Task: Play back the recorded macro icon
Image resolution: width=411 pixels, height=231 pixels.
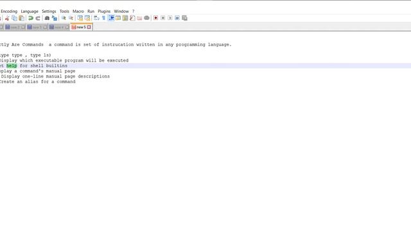Action: 170,18
